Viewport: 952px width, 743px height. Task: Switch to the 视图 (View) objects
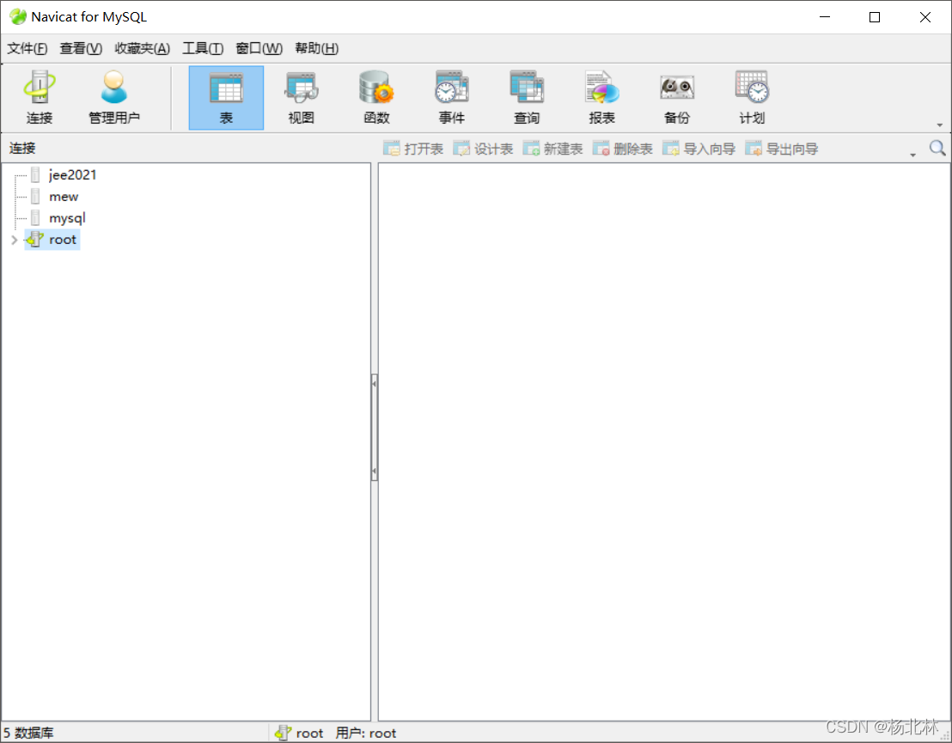(x=301, y=98)
